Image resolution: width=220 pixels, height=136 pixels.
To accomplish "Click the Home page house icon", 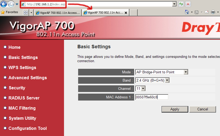I will point(187,12).
